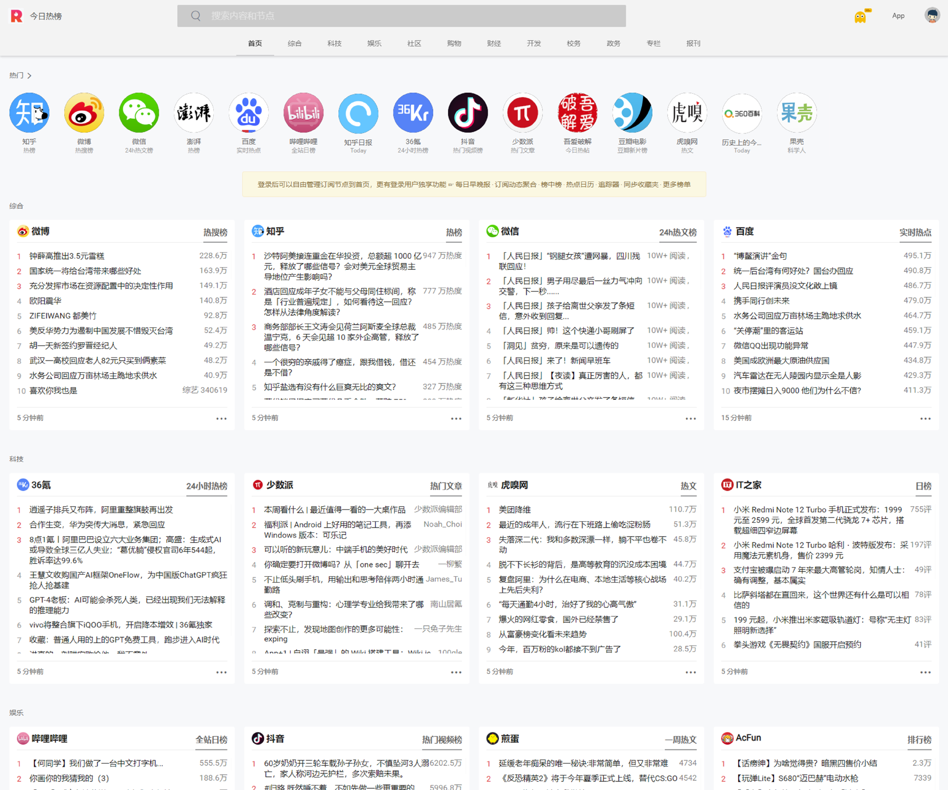
Task: Click the 吾爱破解 red seal icon
Action: coord(577,113)
